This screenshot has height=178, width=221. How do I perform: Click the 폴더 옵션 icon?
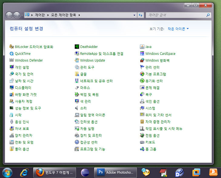pyautogui.click(x=12, y=149)
